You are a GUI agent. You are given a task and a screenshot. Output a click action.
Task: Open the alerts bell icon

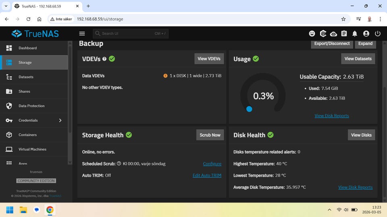coord(355,34)
